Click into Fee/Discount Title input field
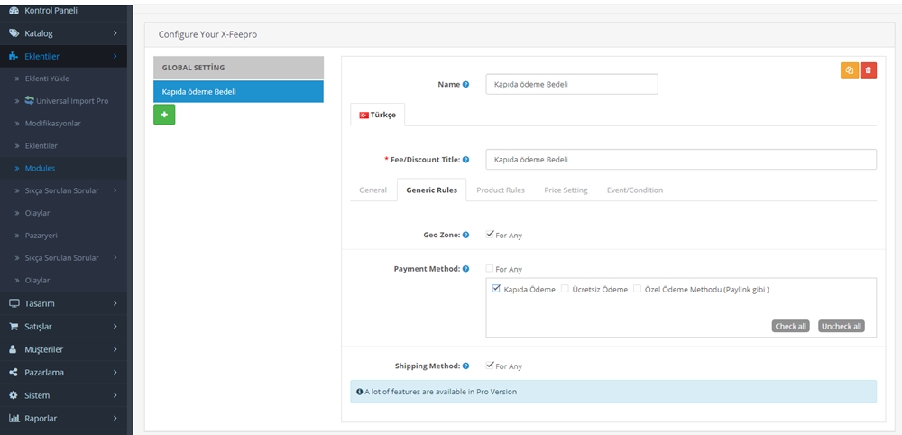 [681, 160]
